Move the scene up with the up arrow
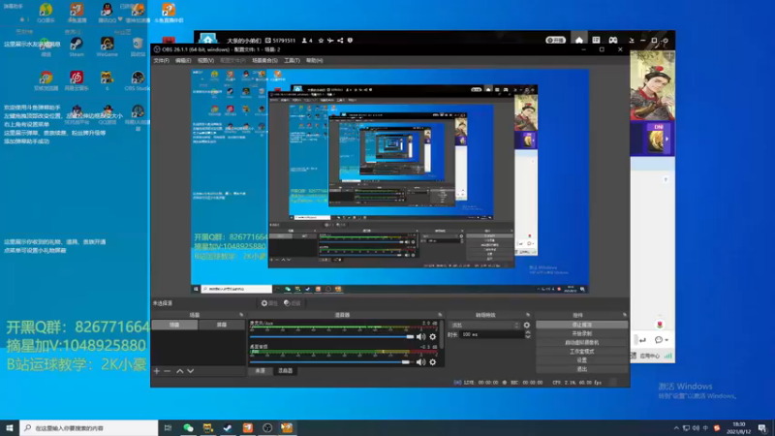 tap(180, 371)
